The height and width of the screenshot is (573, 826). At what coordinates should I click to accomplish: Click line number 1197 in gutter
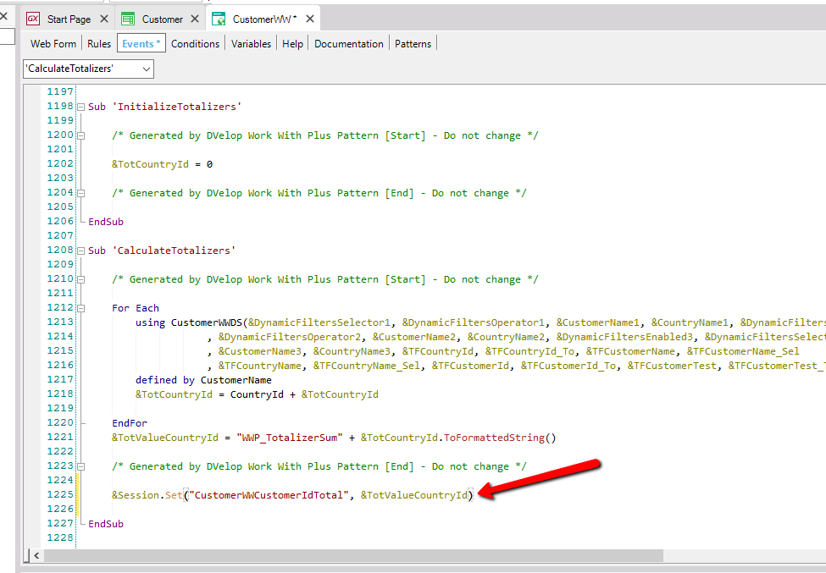pyautogui.click(x=60, y=91)
